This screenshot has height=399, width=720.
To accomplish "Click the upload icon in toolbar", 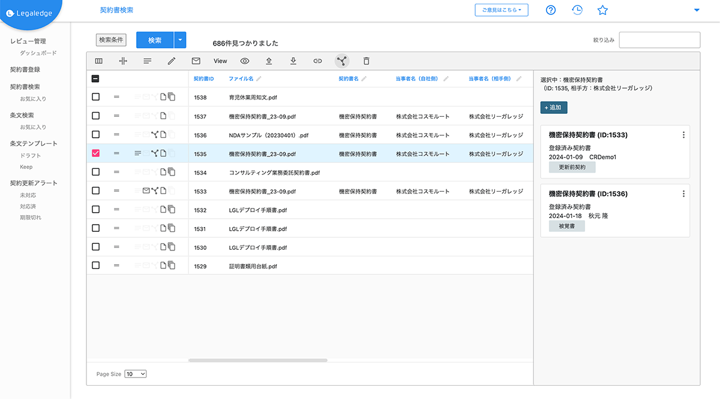I will pos(269,61).
